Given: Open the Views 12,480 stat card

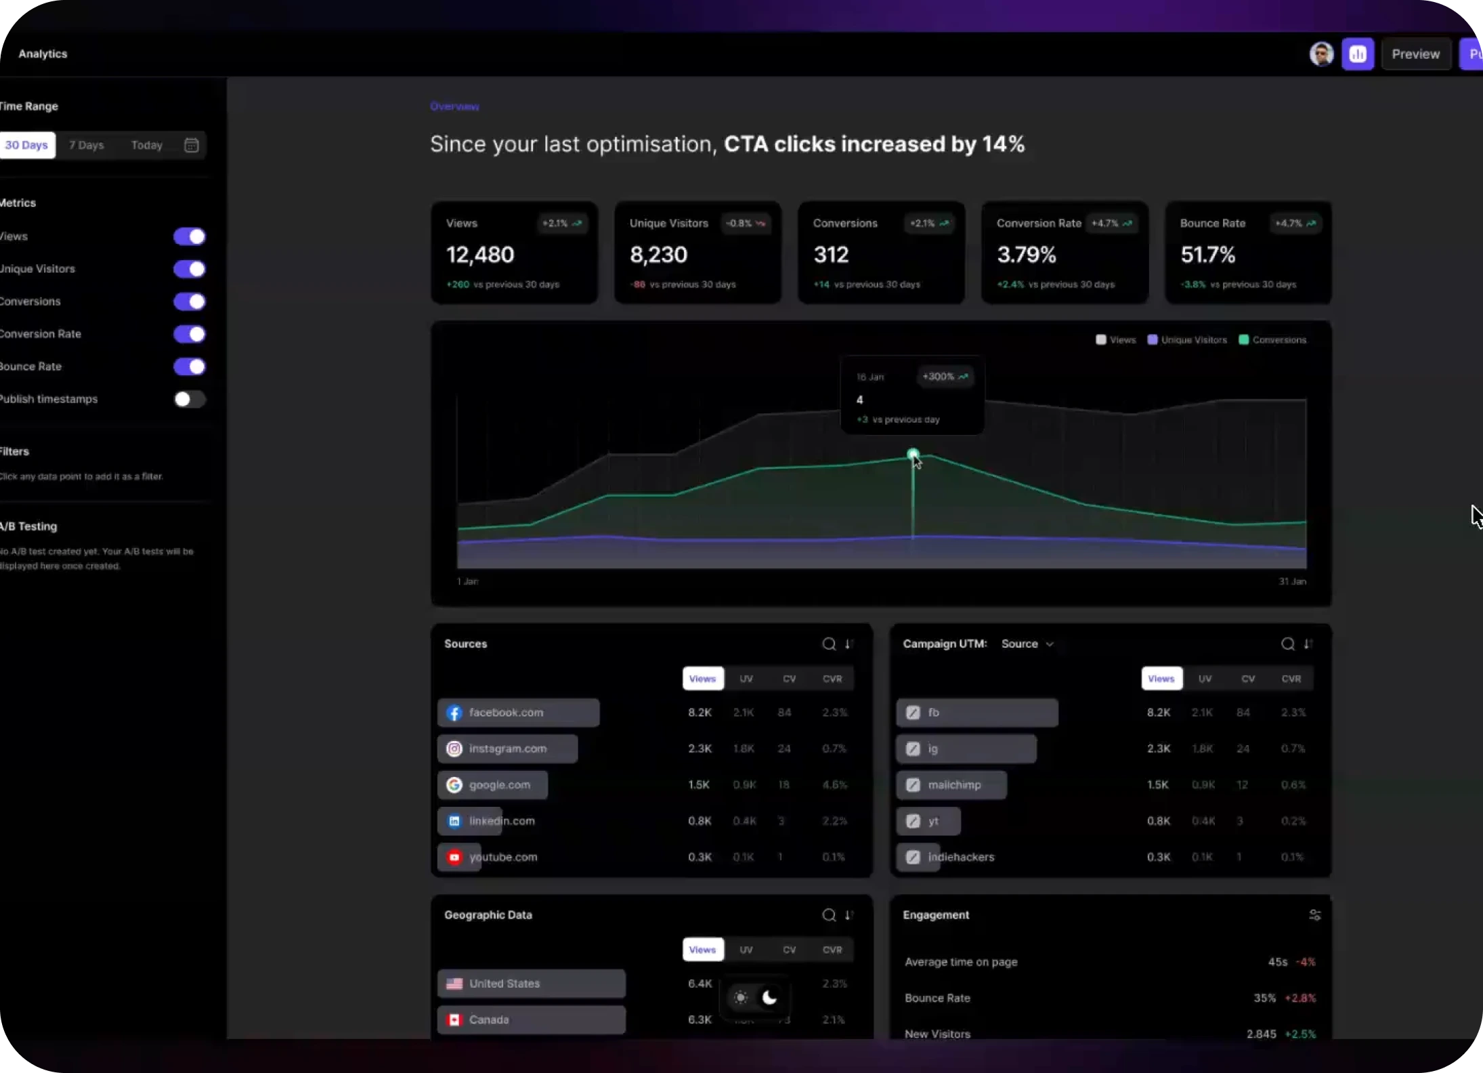Looking at the screenshot, I should coord(515,253).
